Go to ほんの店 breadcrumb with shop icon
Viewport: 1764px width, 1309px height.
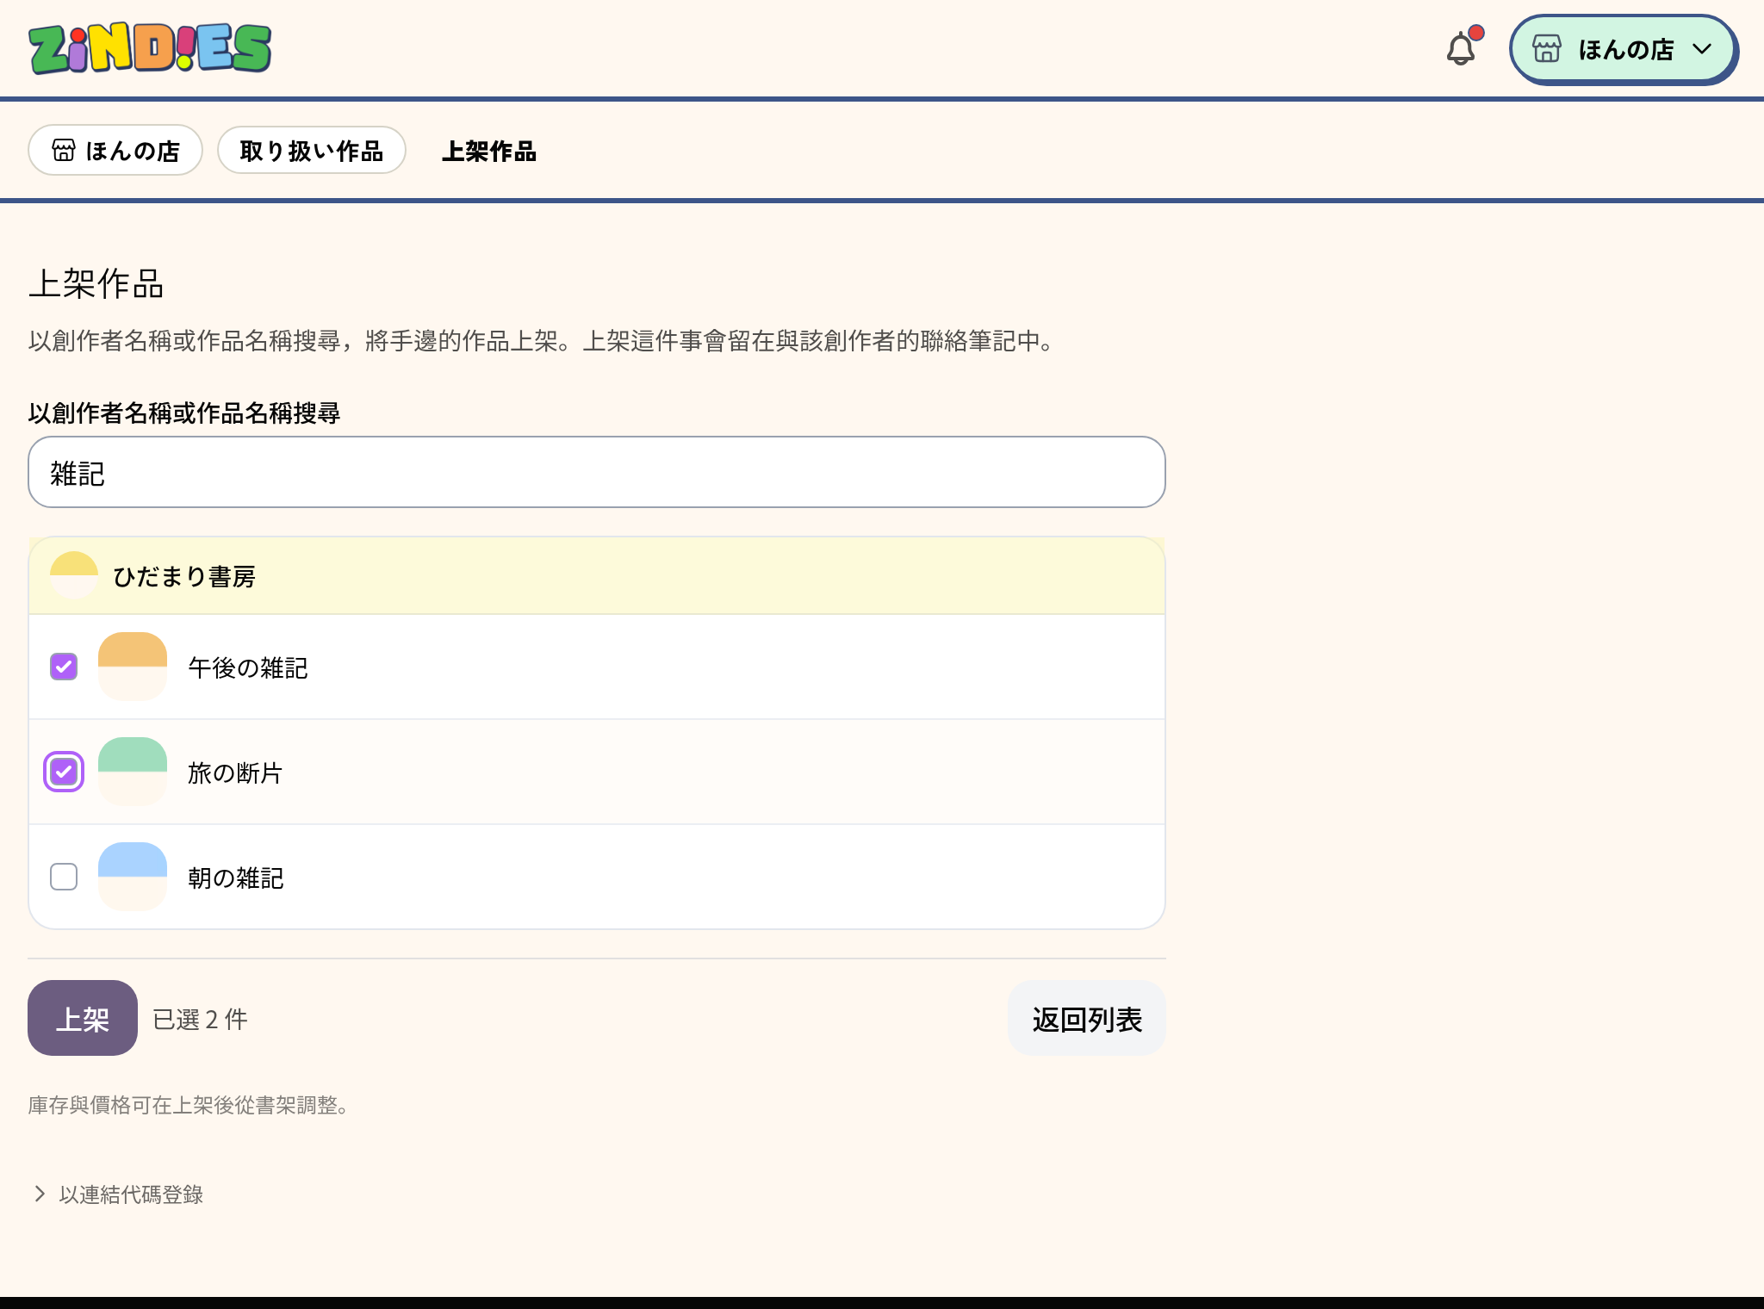115,151
